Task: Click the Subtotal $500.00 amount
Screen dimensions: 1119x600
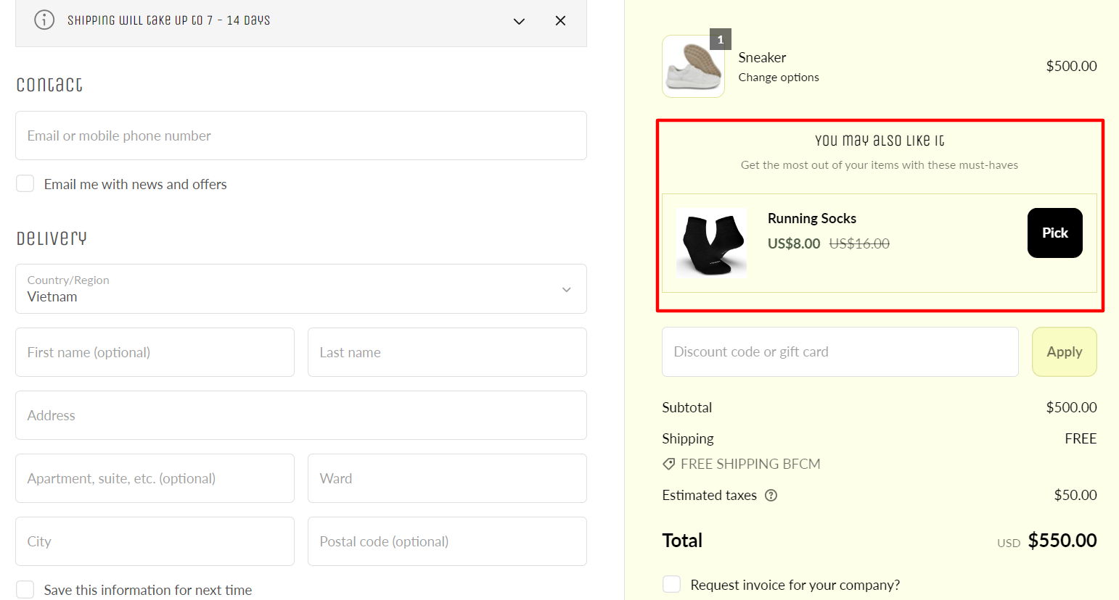Action: click(x=1071, y=407)
